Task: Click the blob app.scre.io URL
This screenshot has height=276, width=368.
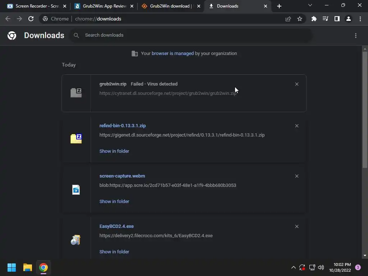Action: 167,185
